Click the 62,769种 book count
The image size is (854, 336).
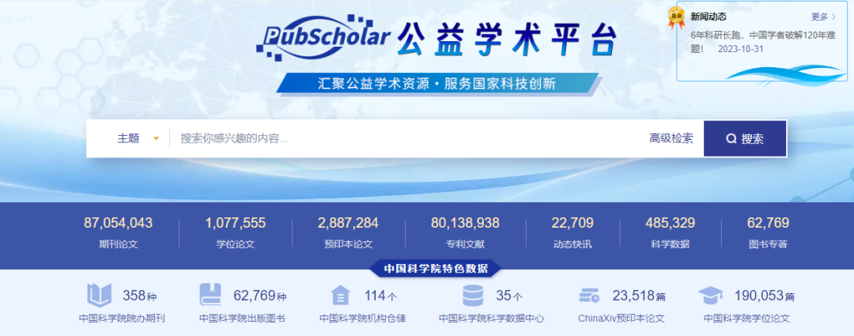pyautogui.click(x=260, y=296)
